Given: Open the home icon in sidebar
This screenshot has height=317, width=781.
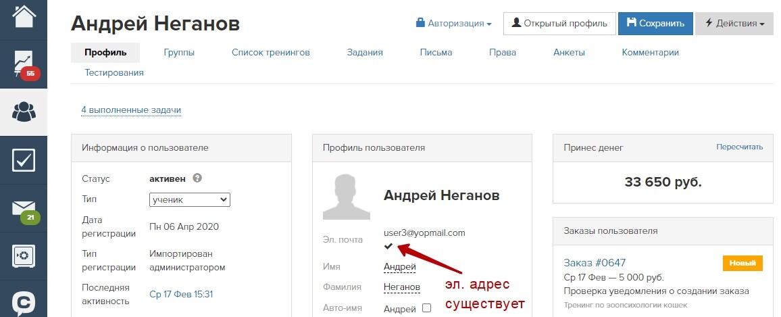Looking at the screenshot, I should tap(24, 16).
